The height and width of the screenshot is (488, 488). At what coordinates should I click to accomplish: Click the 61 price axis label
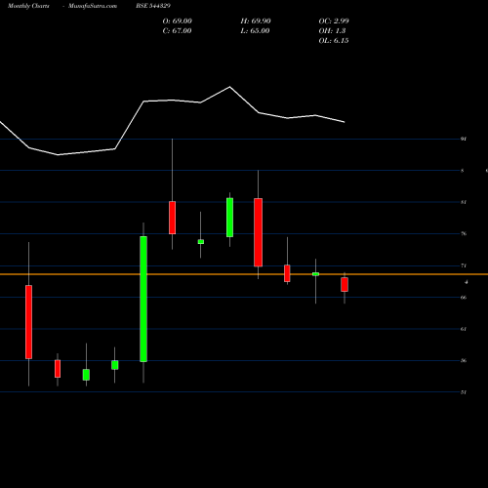click(x=464, y=329)
